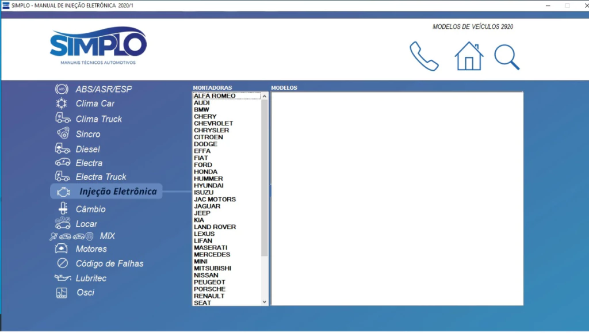Minimize the SIMPLO window
This screenshot has width=589, height=333.
coord(548,5)
